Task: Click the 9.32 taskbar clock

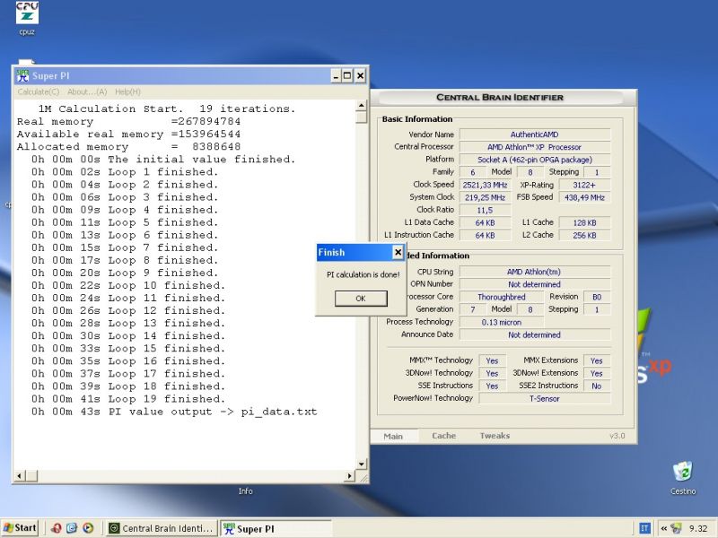Action: pyautogui.click(x=698, y=529)
